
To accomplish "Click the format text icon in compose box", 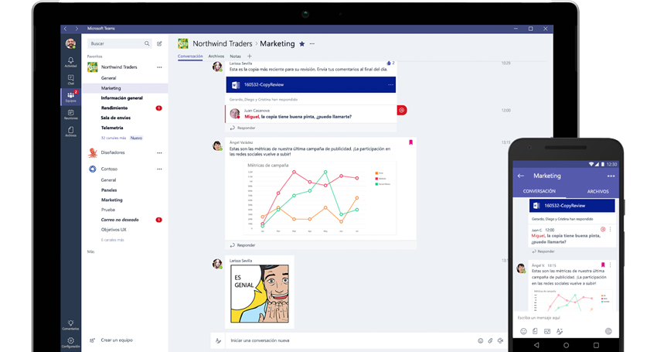I will 218,340.
